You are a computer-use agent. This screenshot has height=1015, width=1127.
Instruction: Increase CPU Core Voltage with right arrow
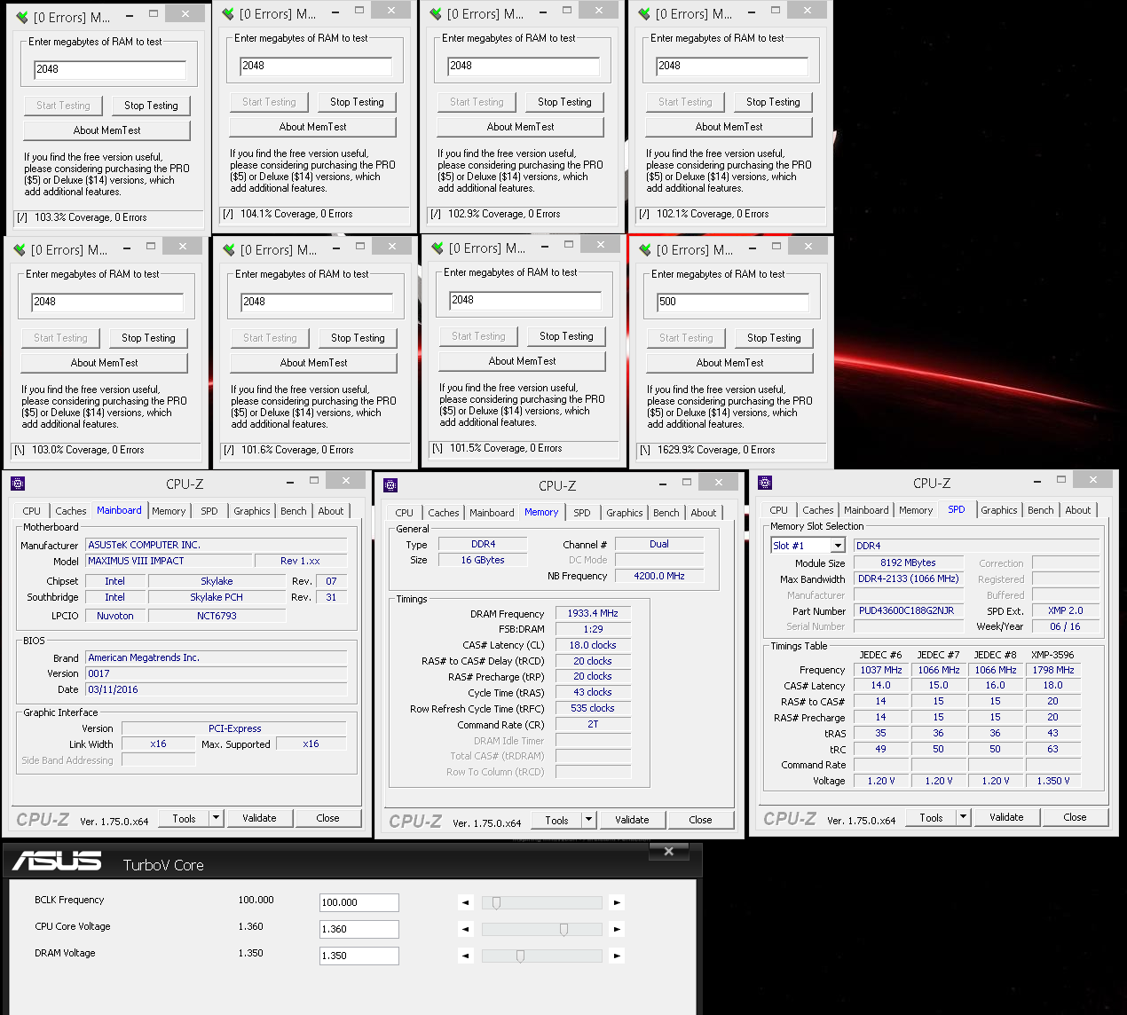617,929
